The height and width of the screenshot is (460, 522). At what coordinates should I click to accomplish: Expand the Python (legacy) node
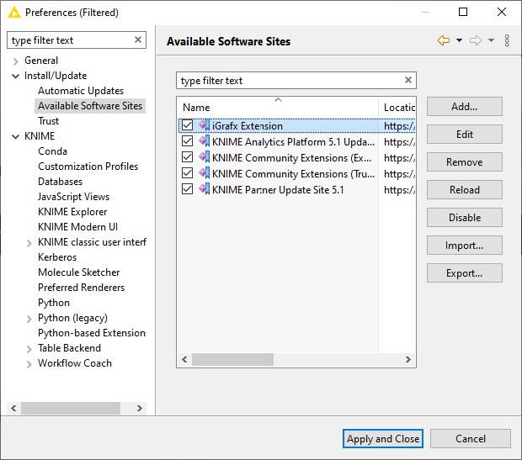click(x=29, y=319)
